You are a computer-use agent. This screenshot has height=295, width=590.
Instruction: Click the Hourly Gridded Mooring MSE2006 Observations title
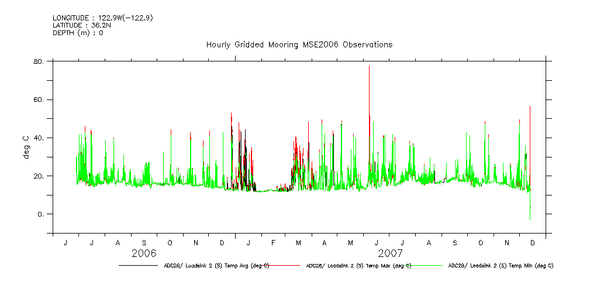click(299, 45)
